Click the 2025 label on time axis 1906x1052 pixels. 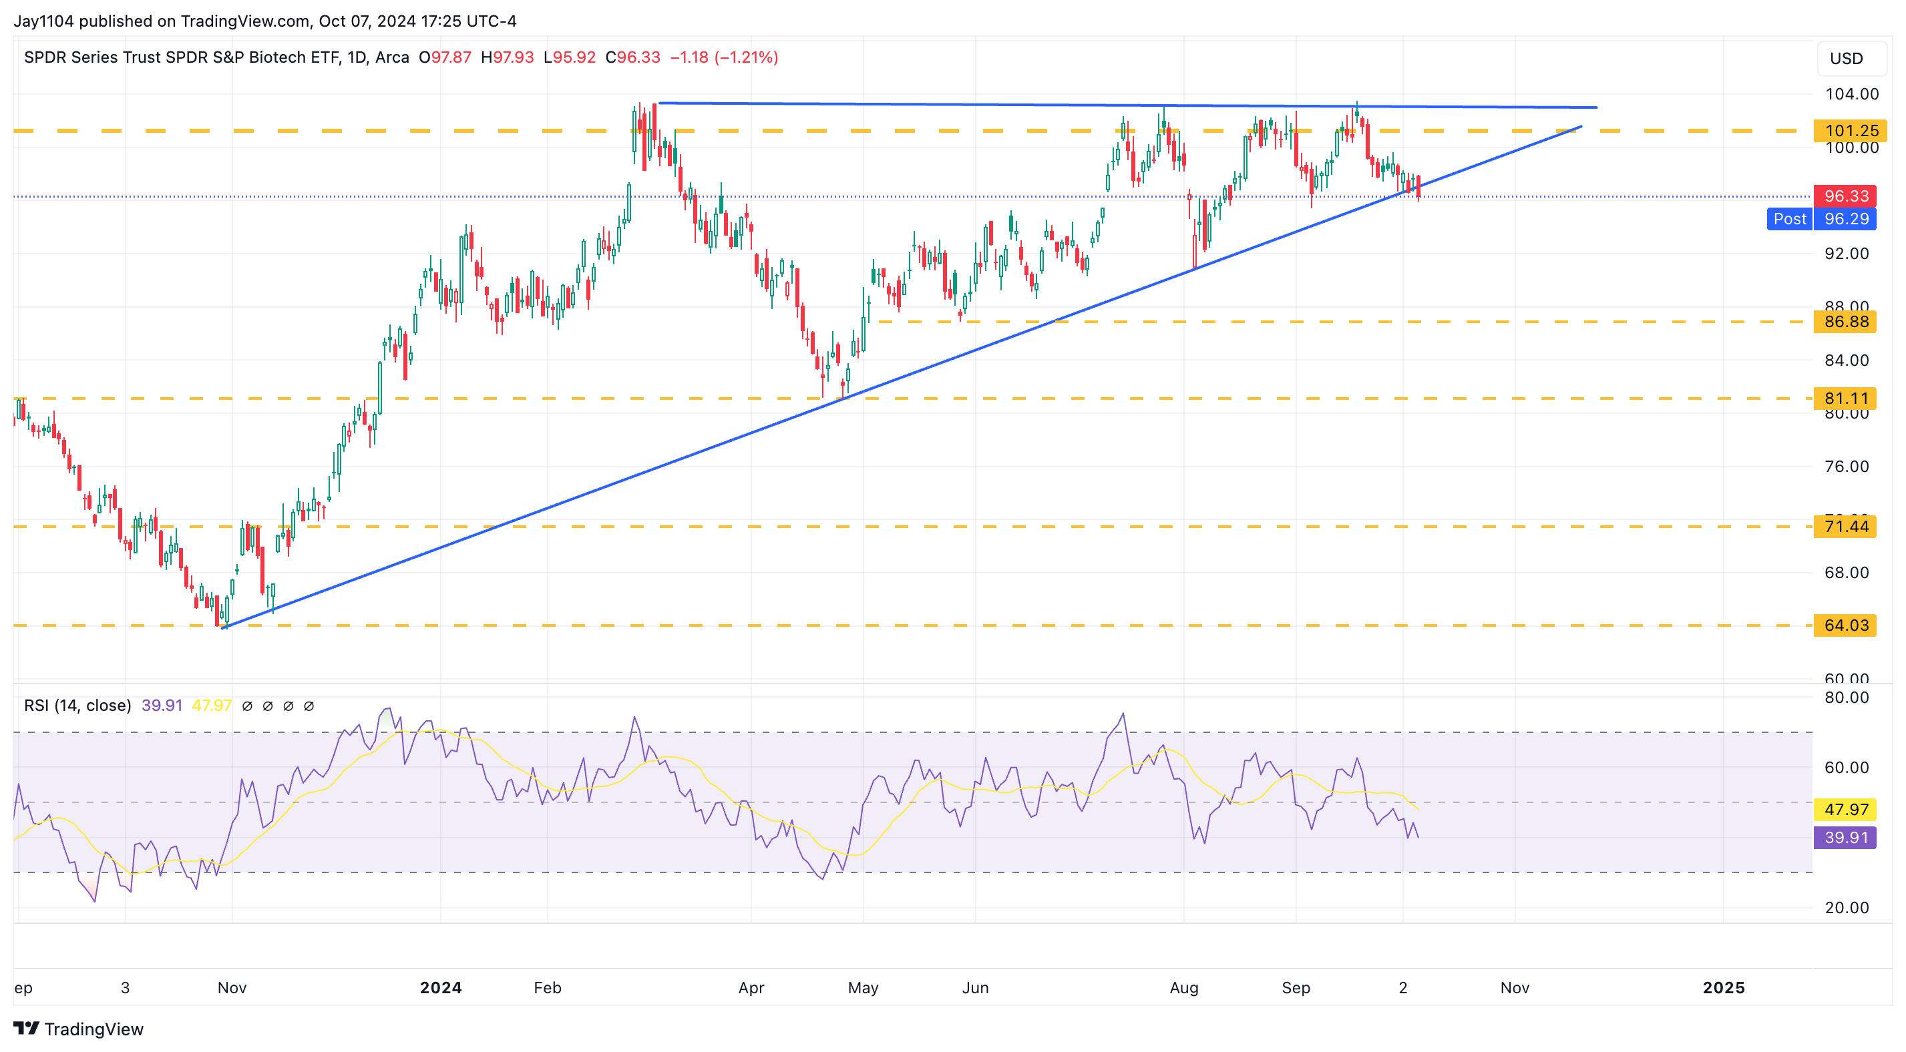pyautogui.click(x=1724, y=988)
